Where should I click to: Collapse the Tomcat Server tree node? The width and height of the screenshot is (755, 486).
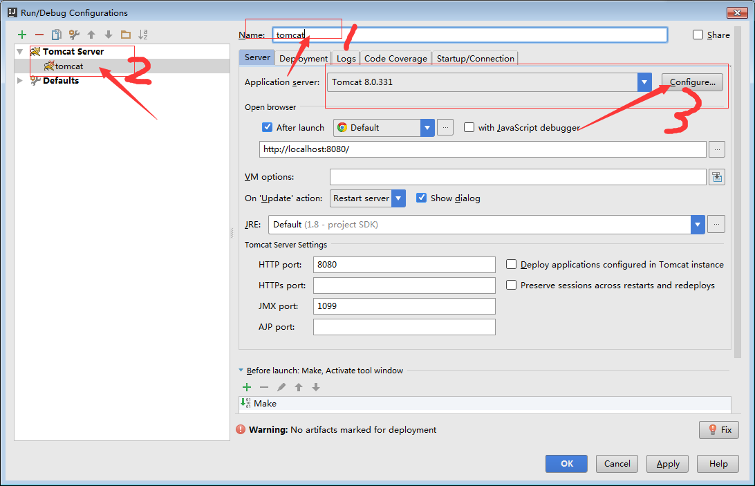20,52
